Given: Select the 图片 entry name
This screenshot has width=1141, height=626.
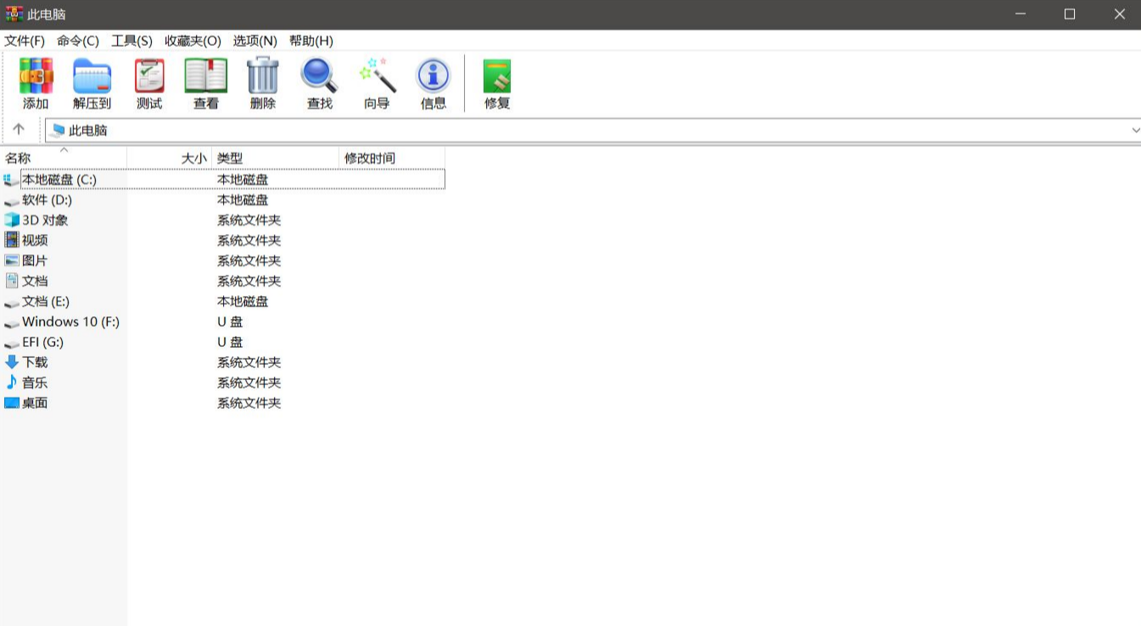Looking at the screenshot, I should [x=35, y=260].
